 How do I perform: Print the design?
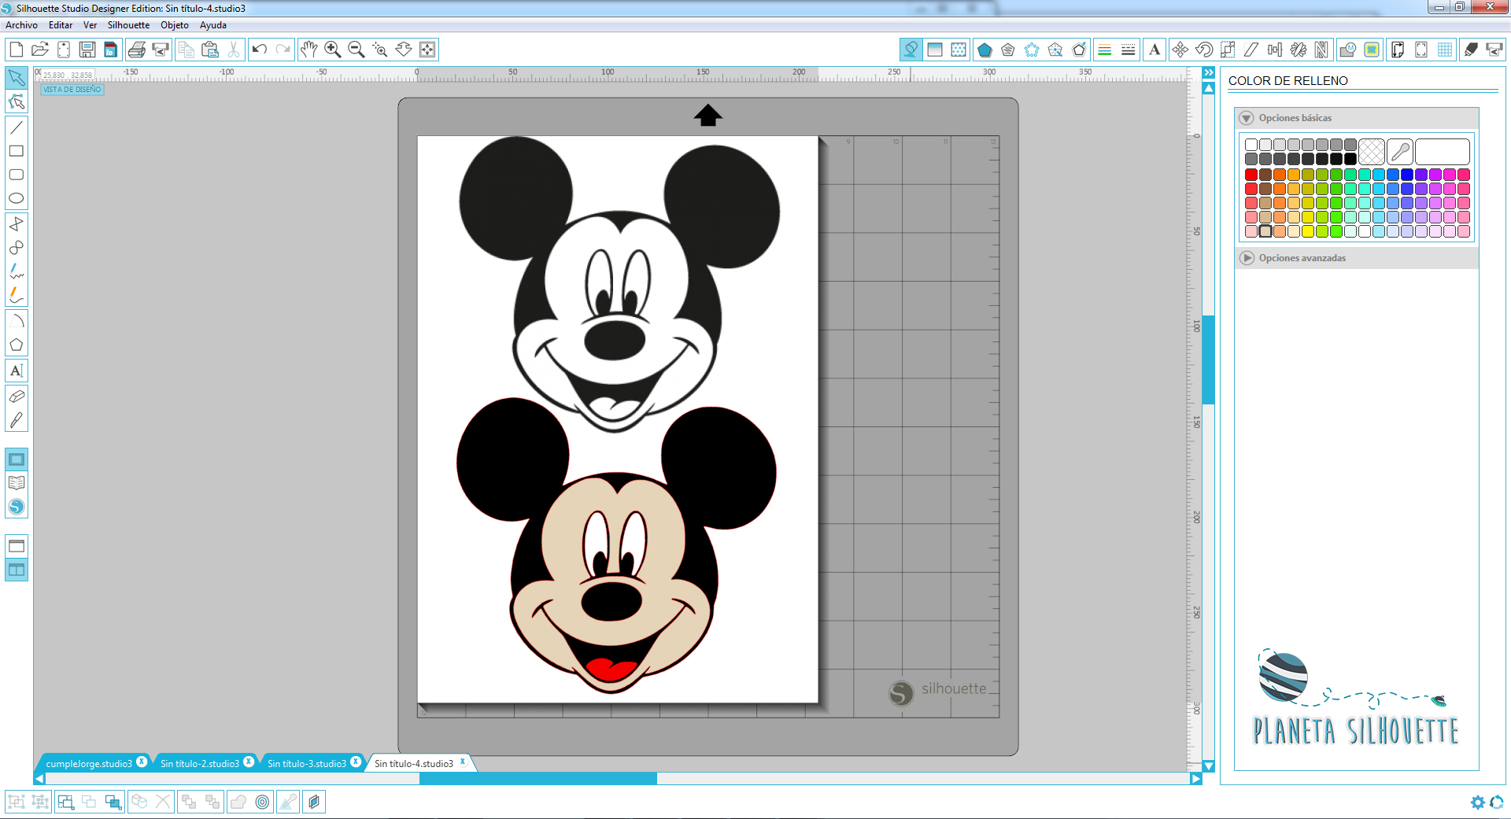click(137, 50)
